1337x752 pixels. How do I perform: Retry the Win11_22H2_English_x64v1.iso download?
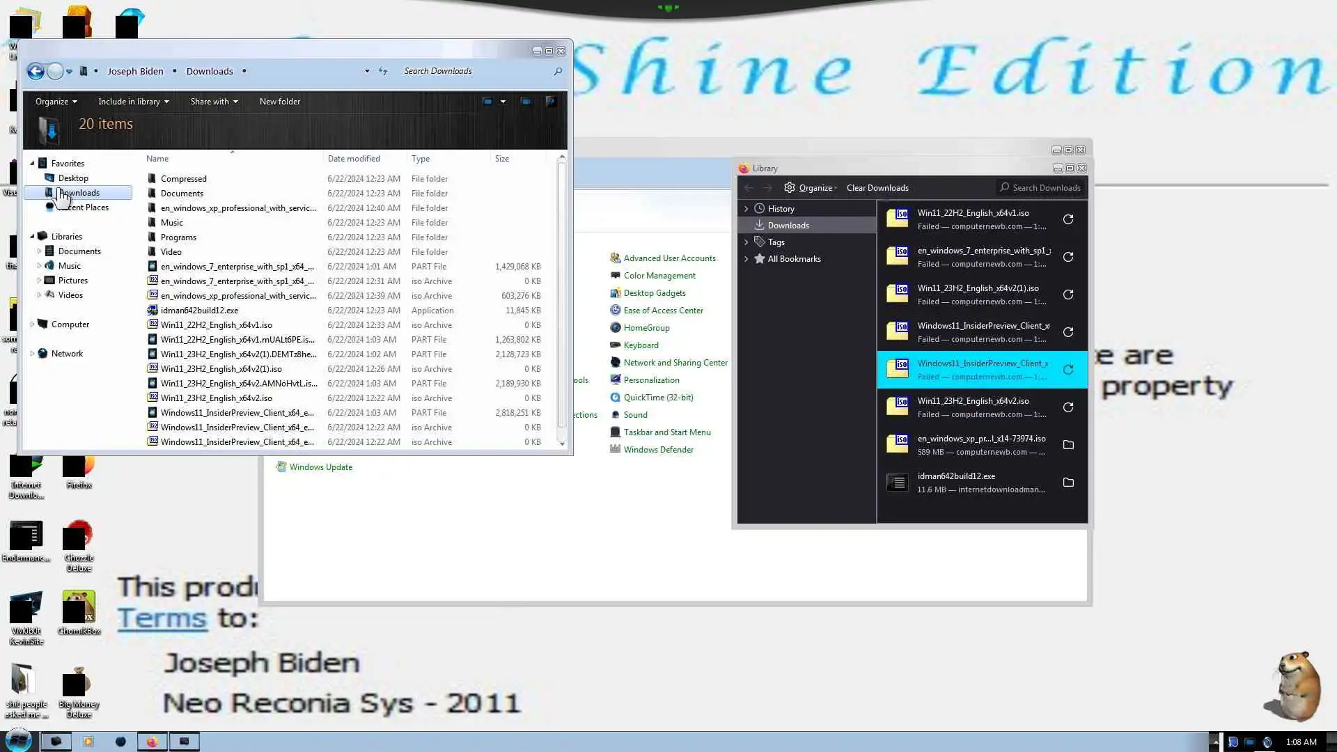tap(1068, 219)
